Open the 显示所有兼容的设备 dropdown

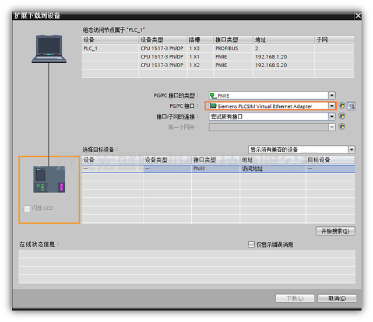click(x=351, y=149)
